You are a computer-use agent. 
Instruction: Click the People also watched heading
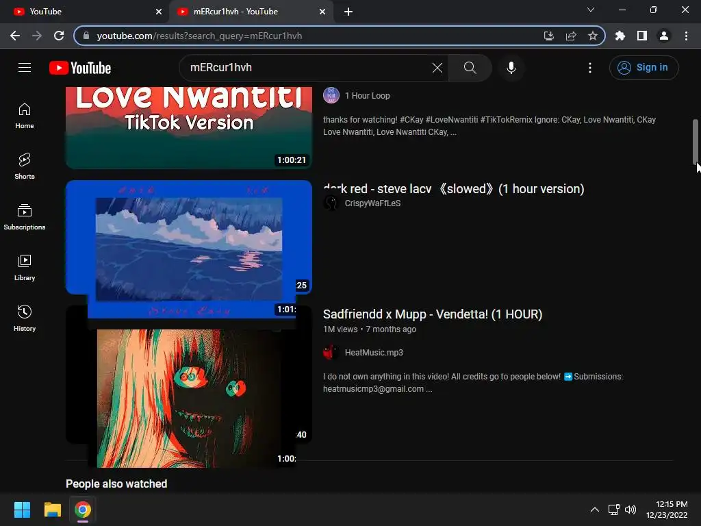click(116, 484)
